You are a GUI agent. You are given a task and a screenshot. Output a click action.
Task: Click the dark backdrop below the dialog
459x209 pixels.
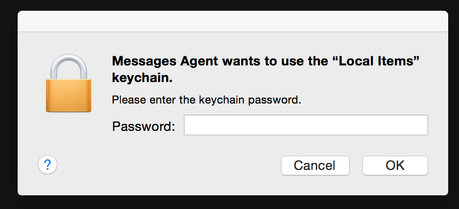click(x=232, y=202)
